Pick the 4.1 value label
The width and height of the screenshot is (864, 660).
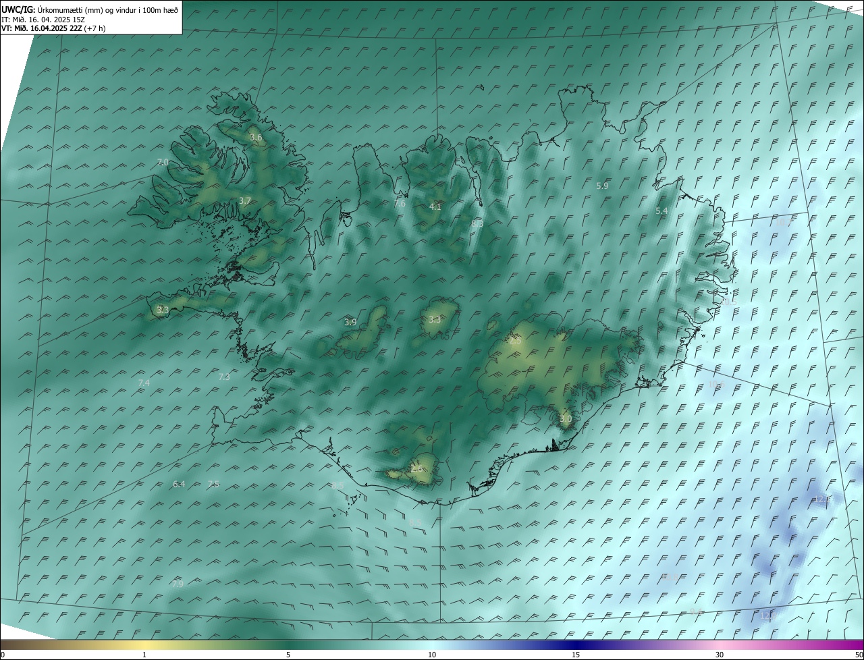[x=435, y=207]
